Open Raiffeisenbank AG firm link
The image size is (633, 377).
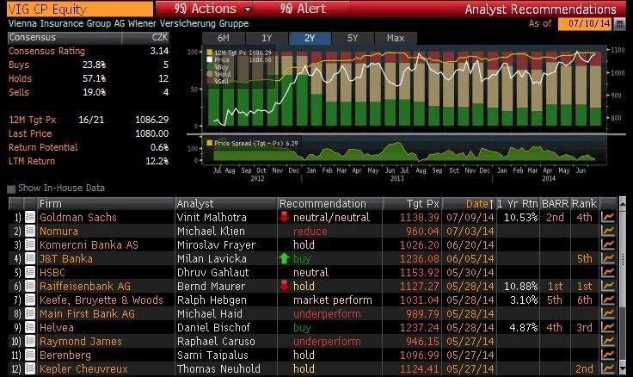click(x=85, y=286)
